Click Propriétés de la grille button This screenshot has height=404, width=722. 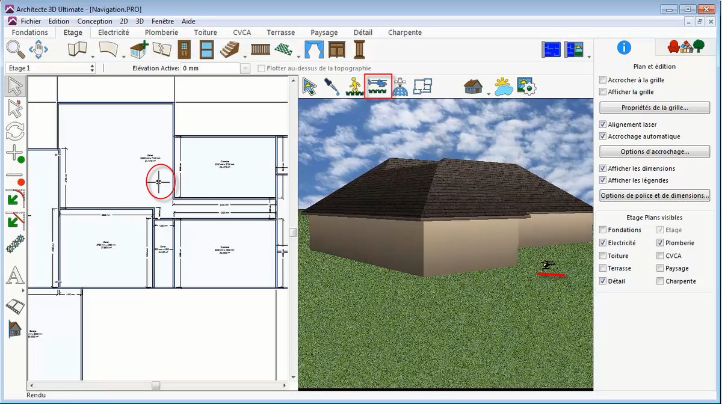coord(655,108)
